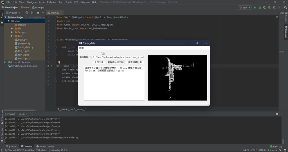Click the file path input field
The height and width of the screenshot is (152, 288).
coord(118,57)
